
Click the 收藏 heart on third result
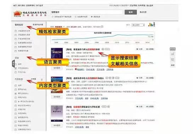137,106
